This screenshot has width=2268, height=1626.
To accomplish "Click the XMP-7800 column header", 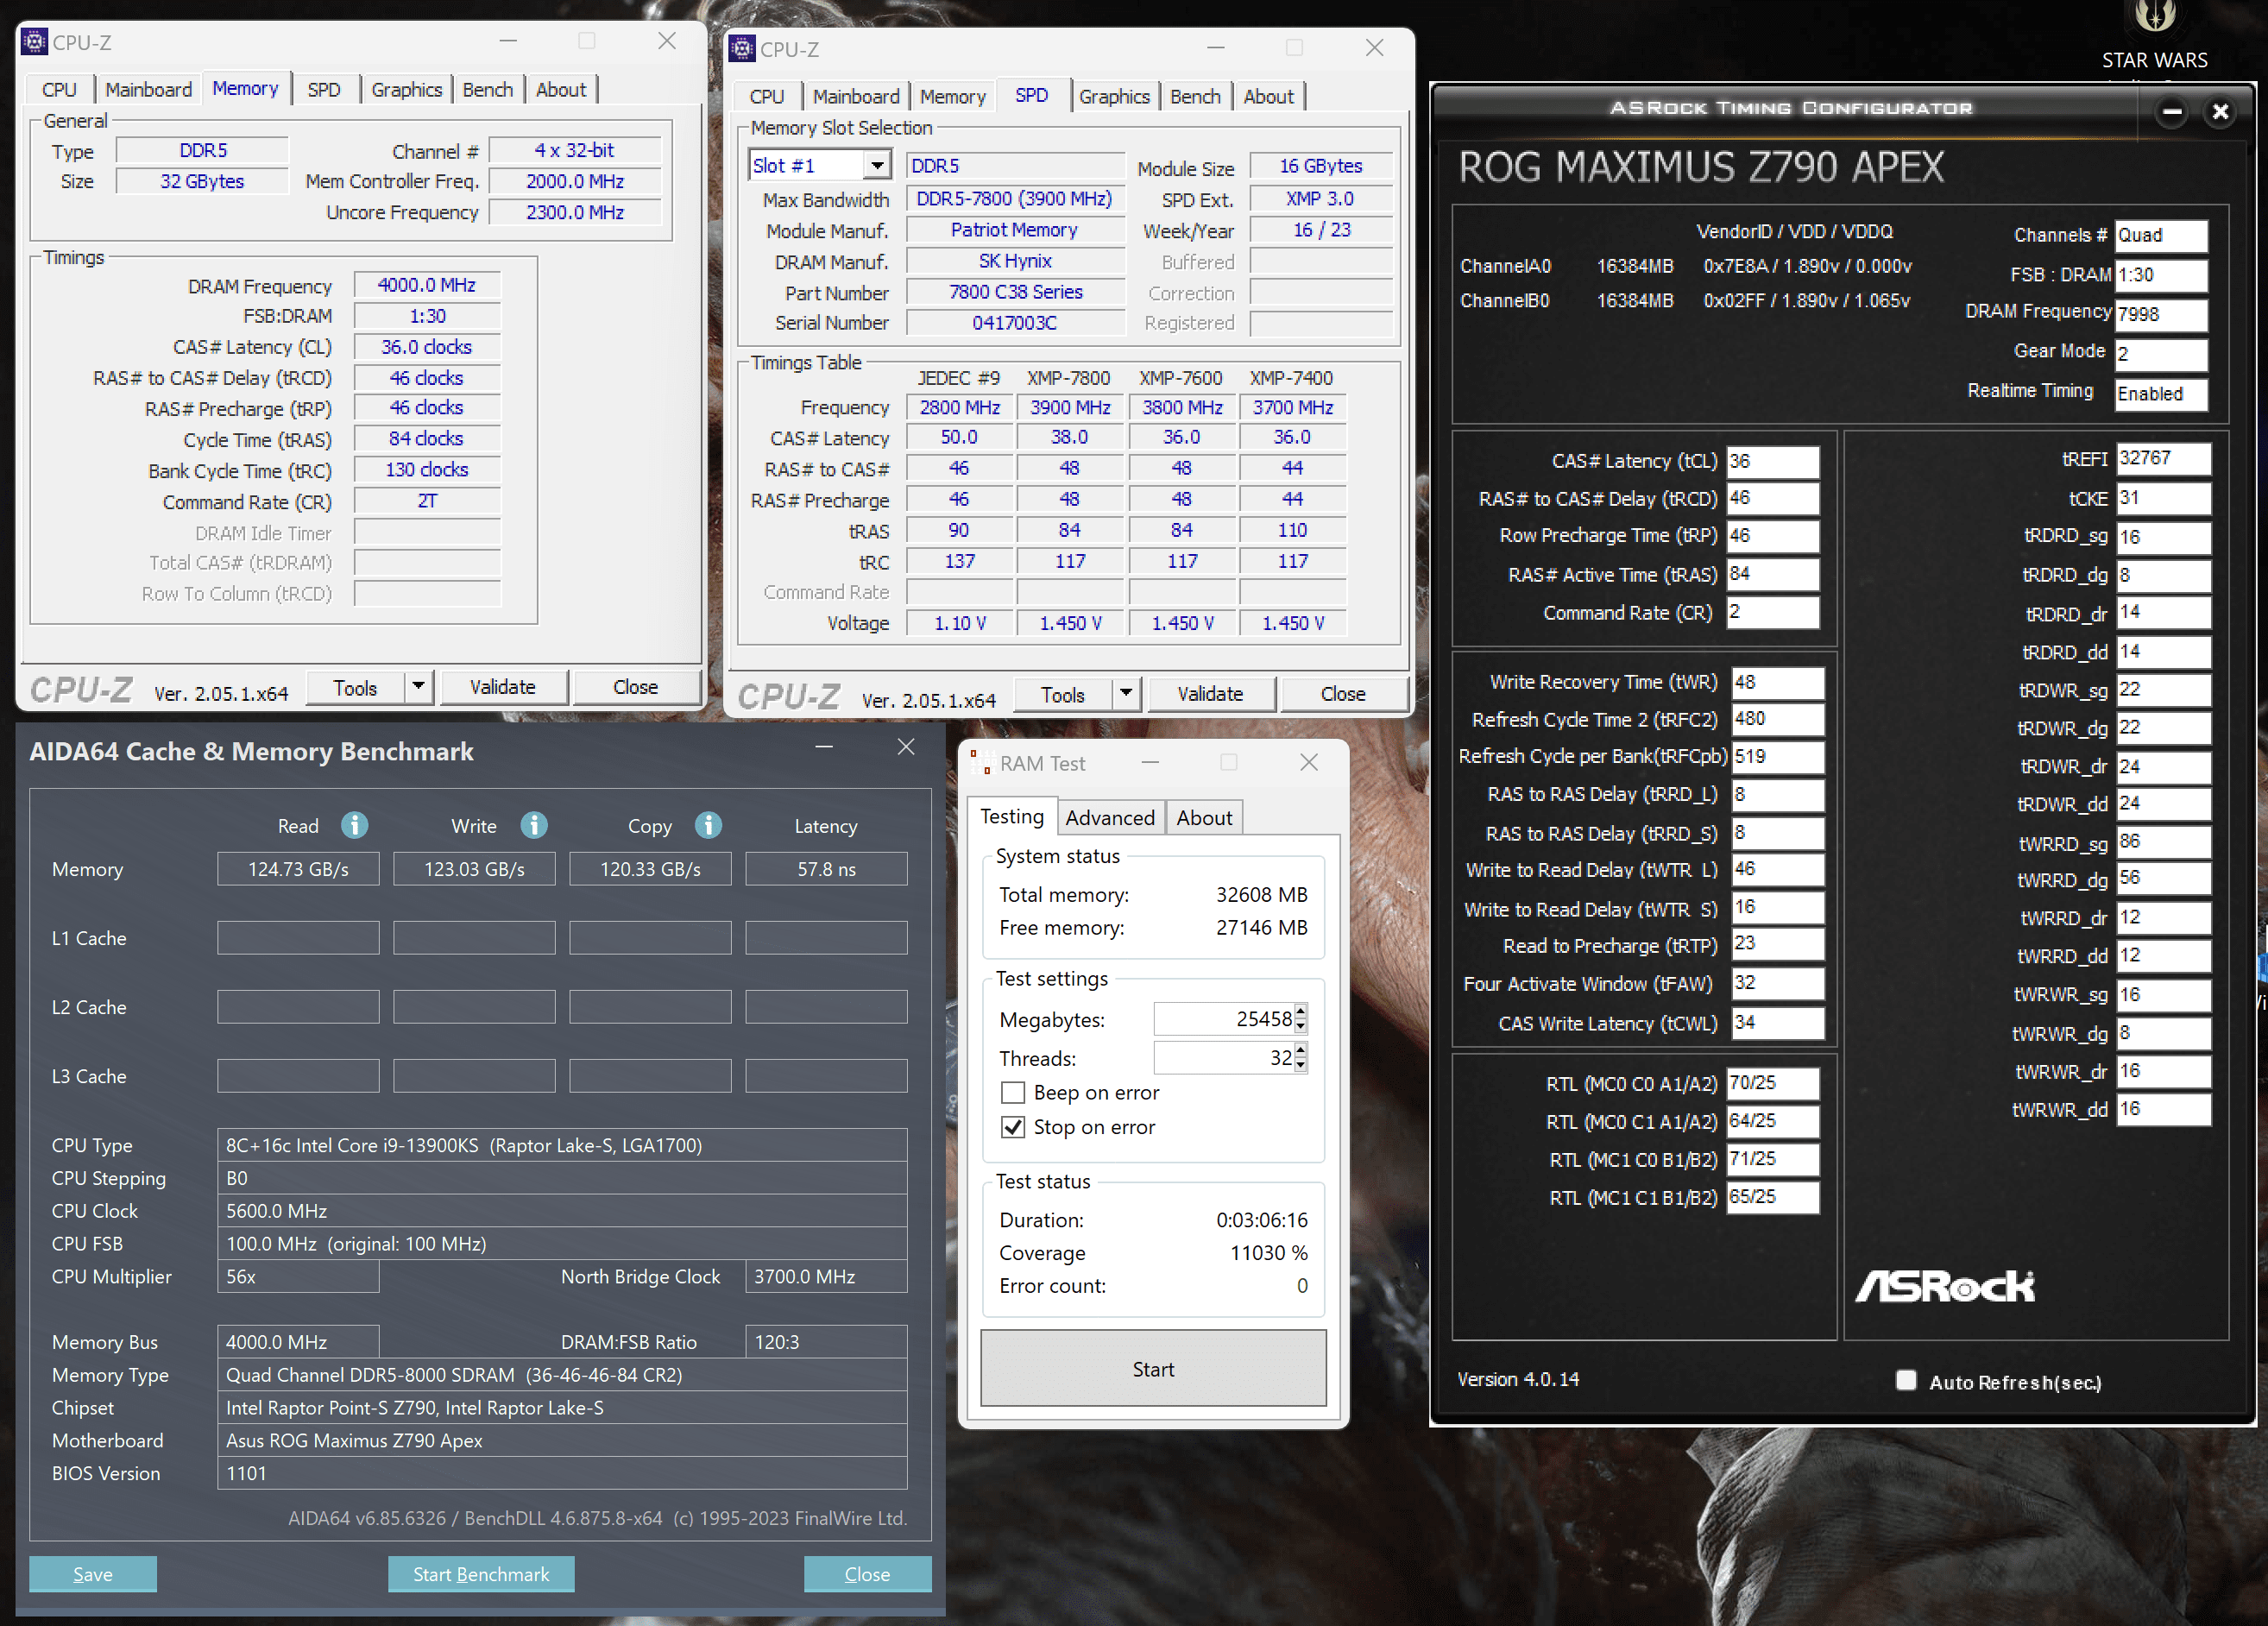I will (x=1068, y=378).
